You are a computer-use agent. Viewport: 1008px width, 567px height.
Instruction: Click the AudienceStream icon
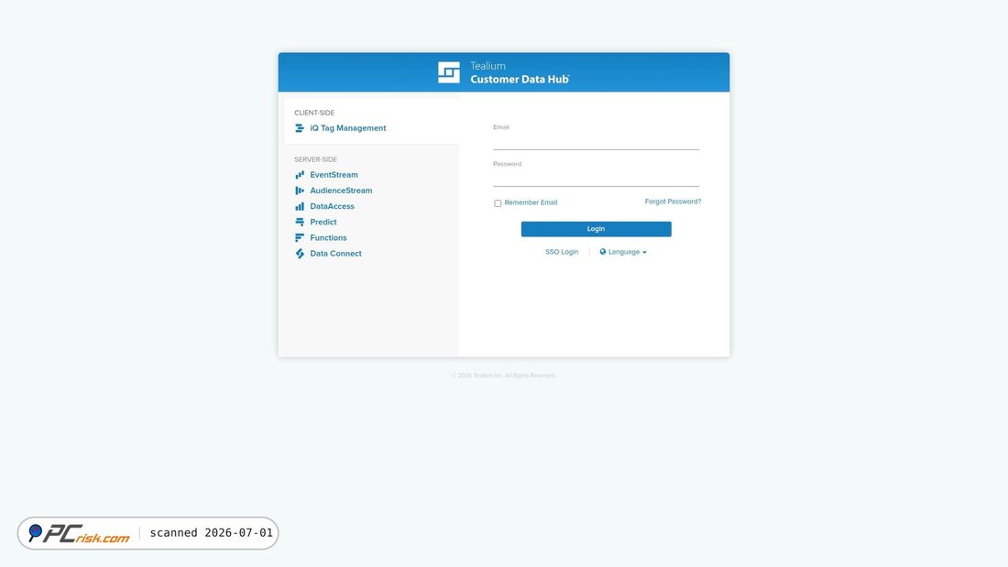300,191
